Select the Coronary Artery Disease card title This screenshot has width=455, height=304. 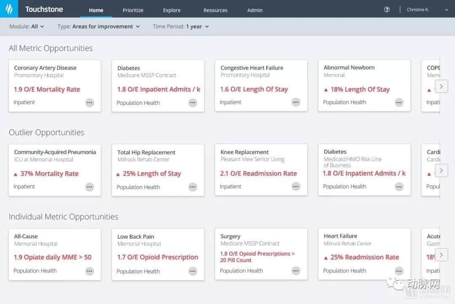(x=45, y=68)
